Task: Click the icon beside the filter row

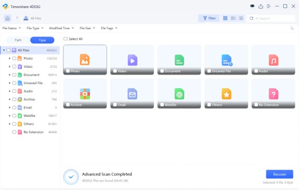Action: coord(292,28)
